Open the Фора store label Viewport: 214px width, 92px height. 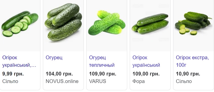139,81
